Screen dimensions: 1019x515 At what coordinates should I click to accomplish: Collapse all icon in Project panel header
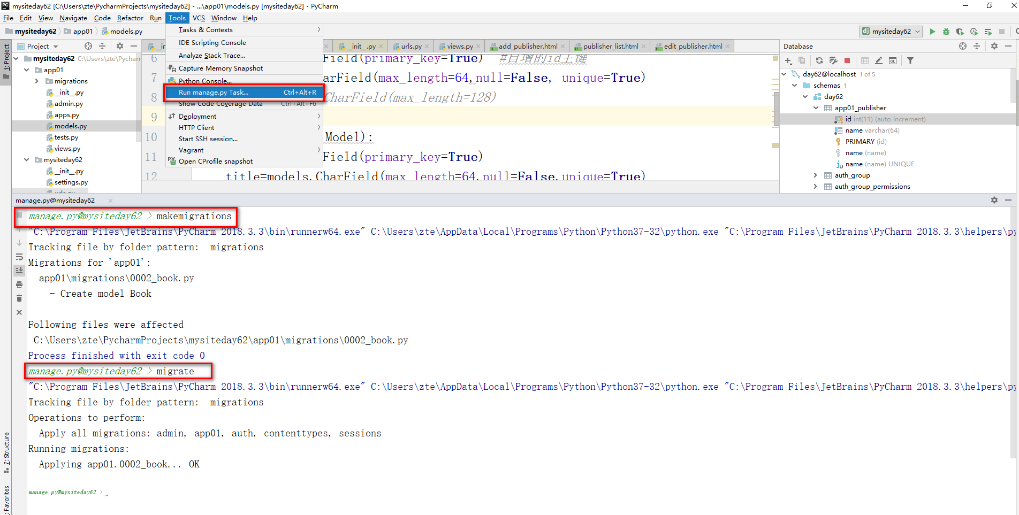tap(102, 46)
